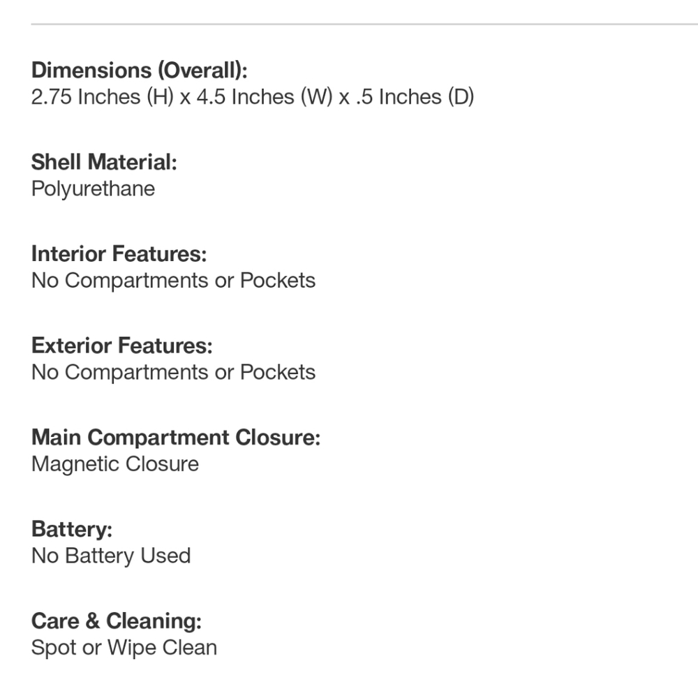Click the 2.75 Inches dimensions value text
The height and width of the screenshot is (698, 698).
(x=253, y=97)
